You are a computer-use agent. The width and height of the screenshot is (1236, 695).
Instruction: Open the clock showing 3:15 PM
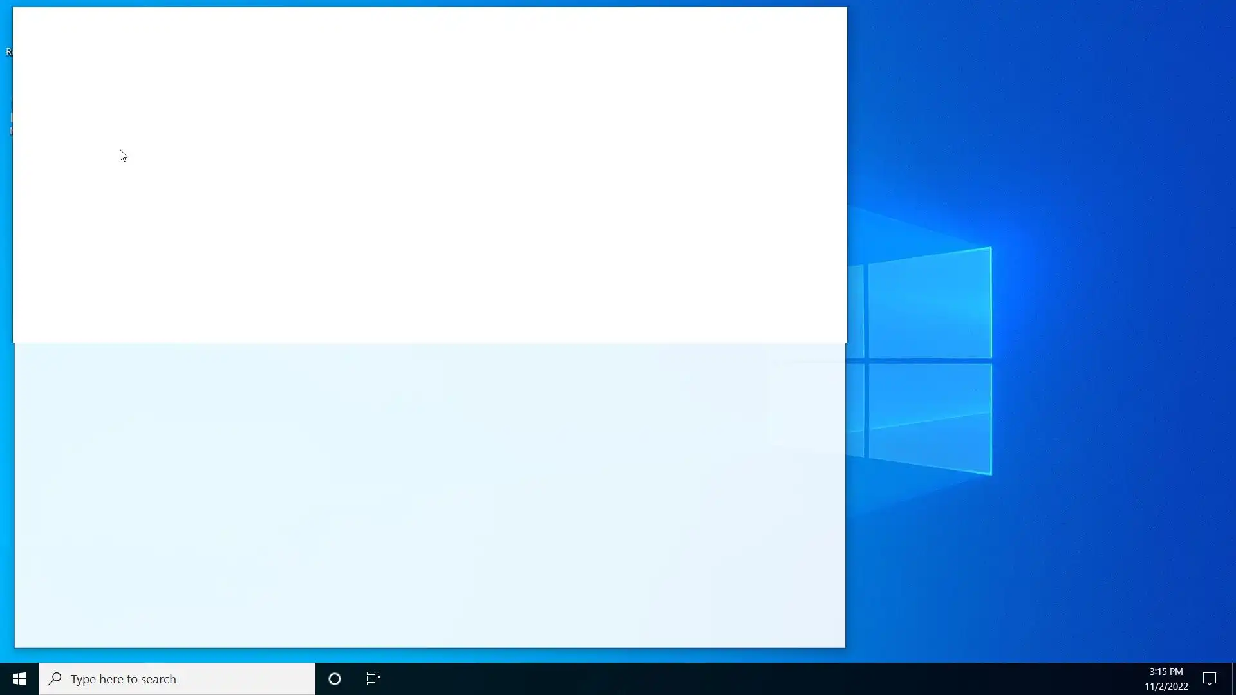click(x=1166, y=672)
